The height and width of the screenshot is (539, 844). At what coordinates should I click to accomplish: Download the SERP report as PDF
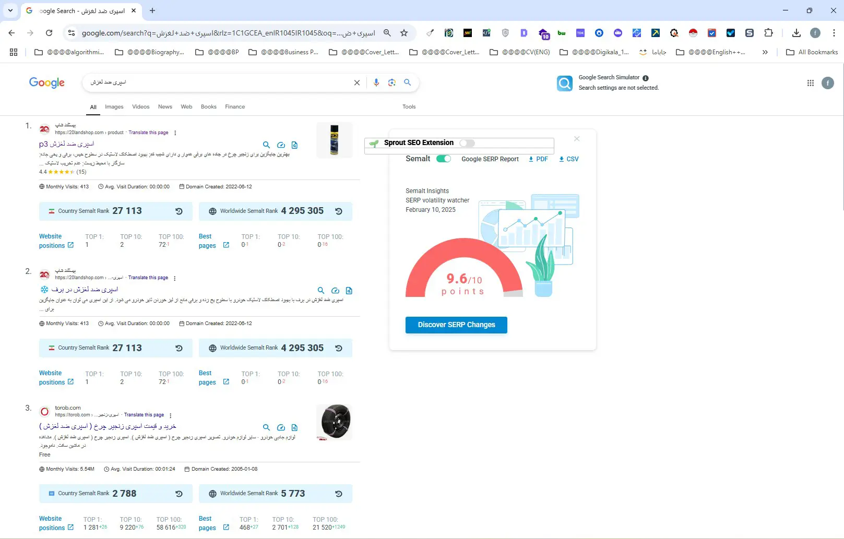pos(538,159)
